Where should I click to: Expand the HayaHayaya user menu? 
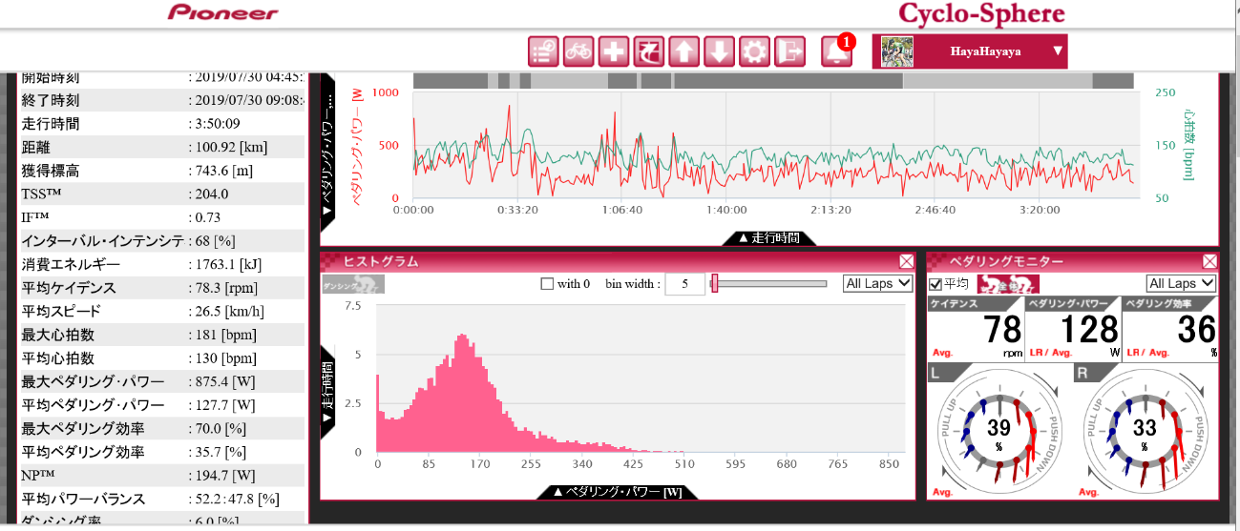[1057, 51]
